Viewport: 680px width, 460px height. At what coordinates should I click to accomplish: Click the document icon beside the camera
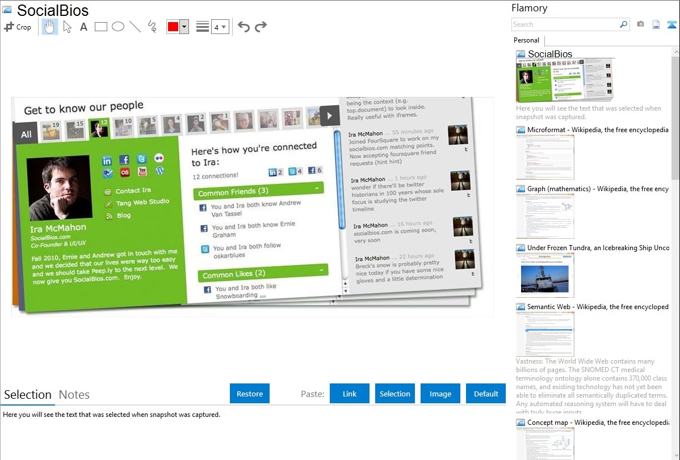656,24
